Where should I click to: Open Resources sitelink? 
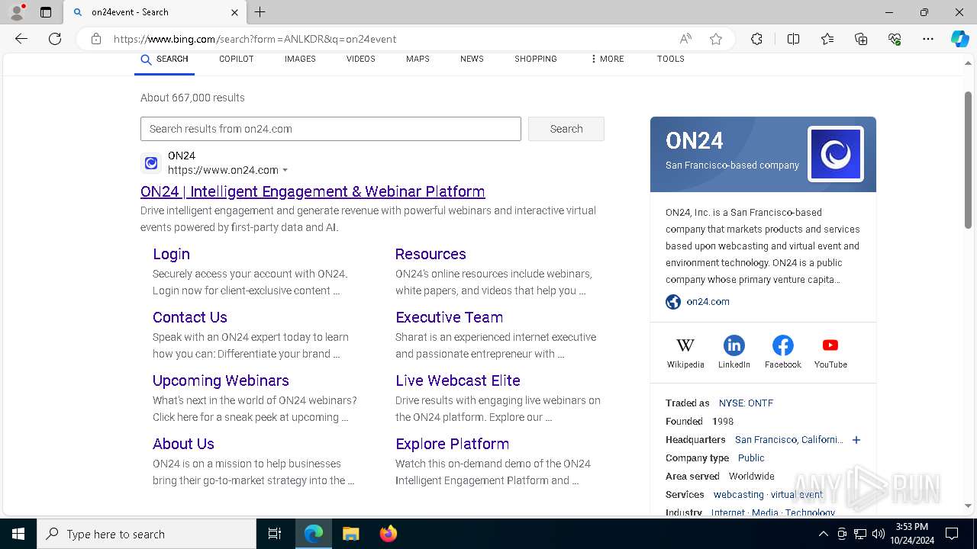(430, 254)
